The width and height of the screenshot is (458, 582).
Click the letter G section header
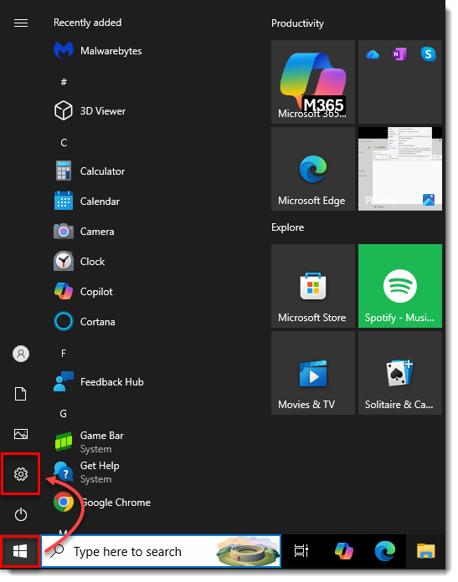point(64,413)
